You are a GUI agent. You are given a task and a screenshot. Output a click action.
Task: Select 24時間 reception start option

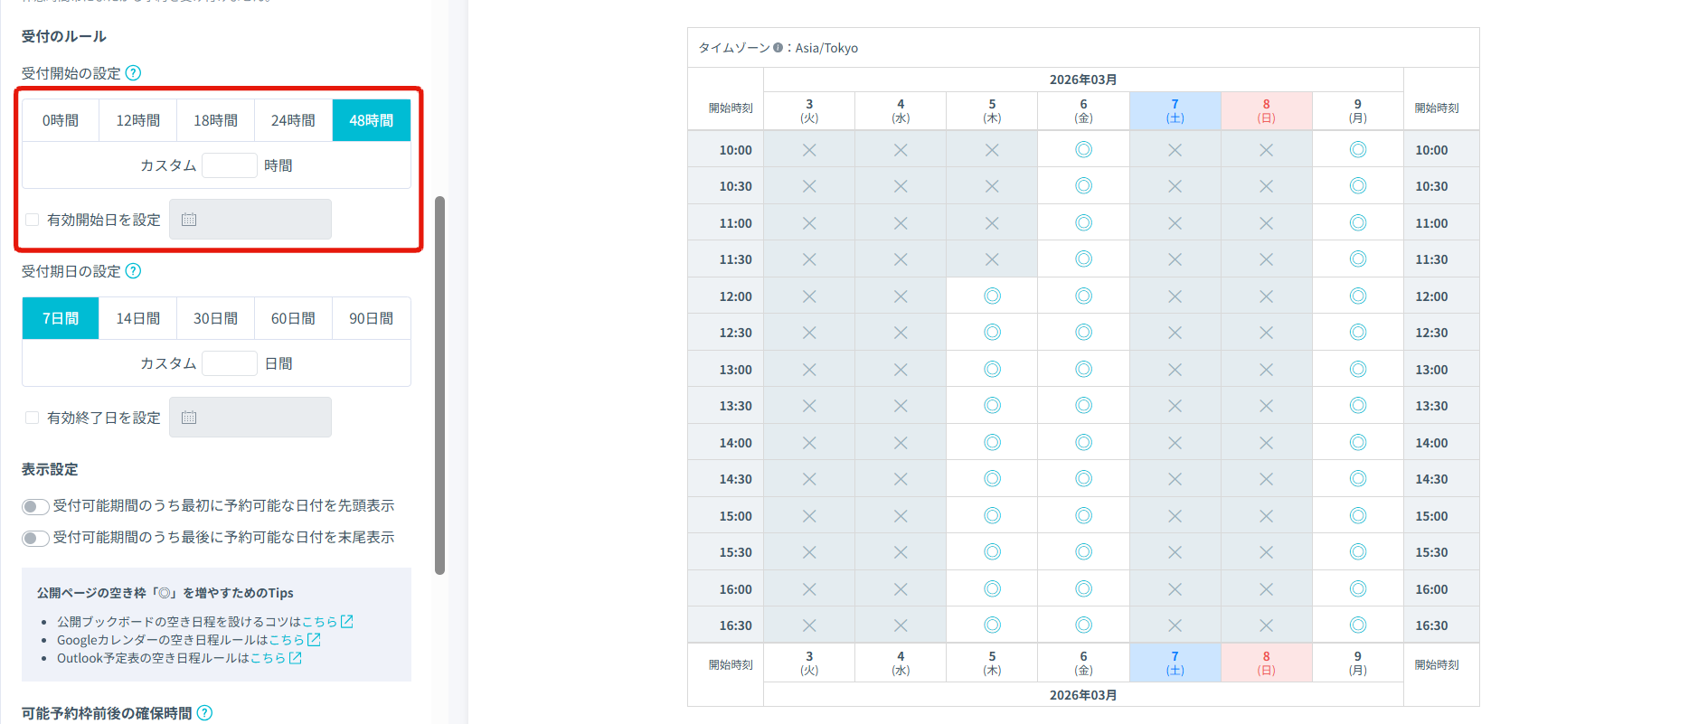293,120
